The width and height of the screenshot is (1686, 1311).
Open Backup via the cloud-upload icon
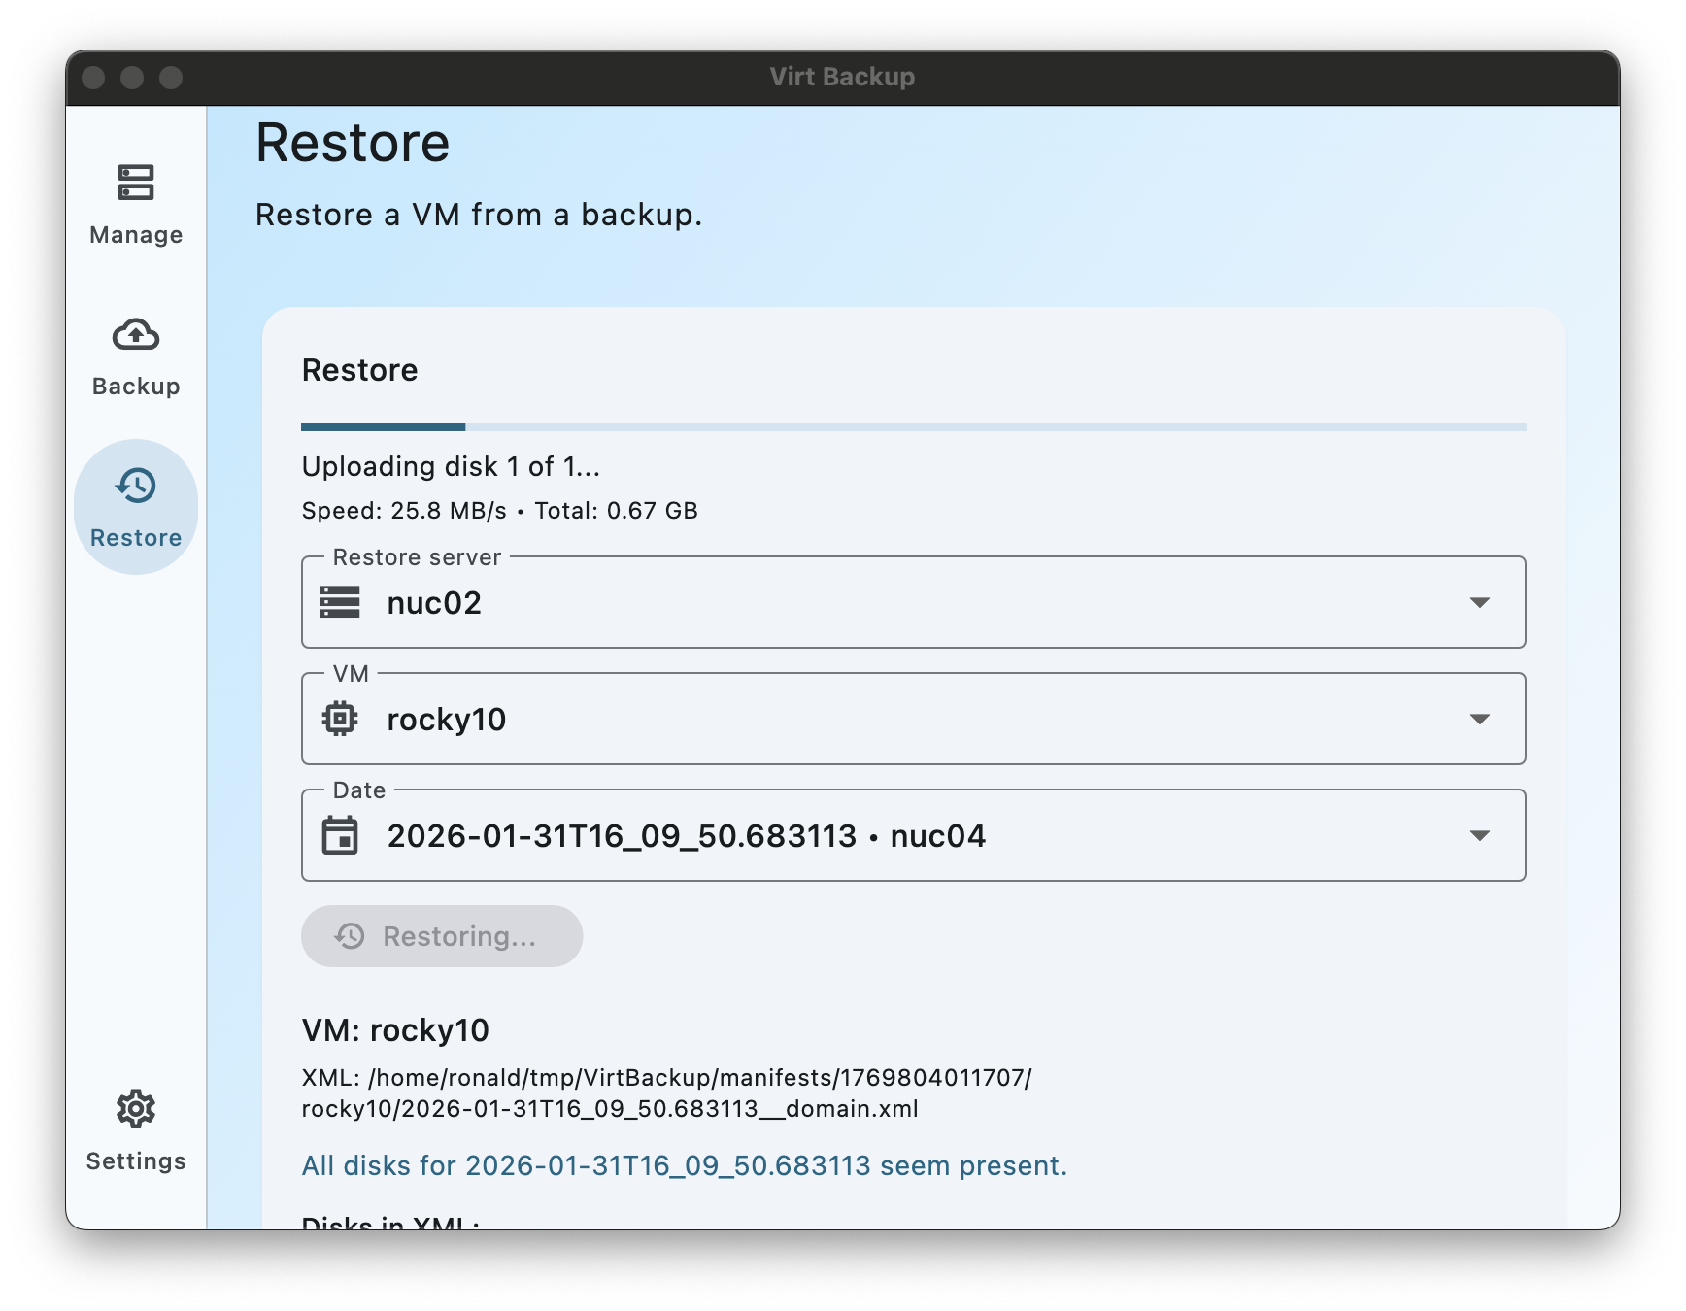(x=135, y=335)
